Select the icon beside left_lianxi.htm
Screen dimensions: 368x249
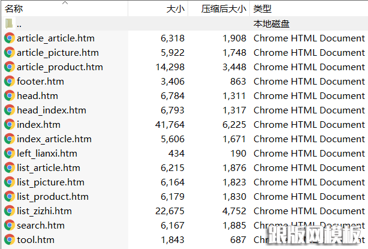(x=9, y=154)
